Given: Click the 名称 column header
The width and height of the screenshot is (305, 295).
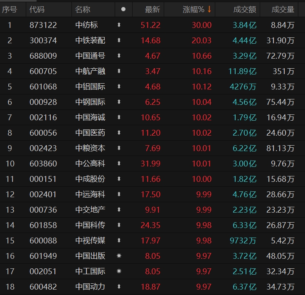Looking at the screenshot, I should pyautogui.click(x=83, y=9).
